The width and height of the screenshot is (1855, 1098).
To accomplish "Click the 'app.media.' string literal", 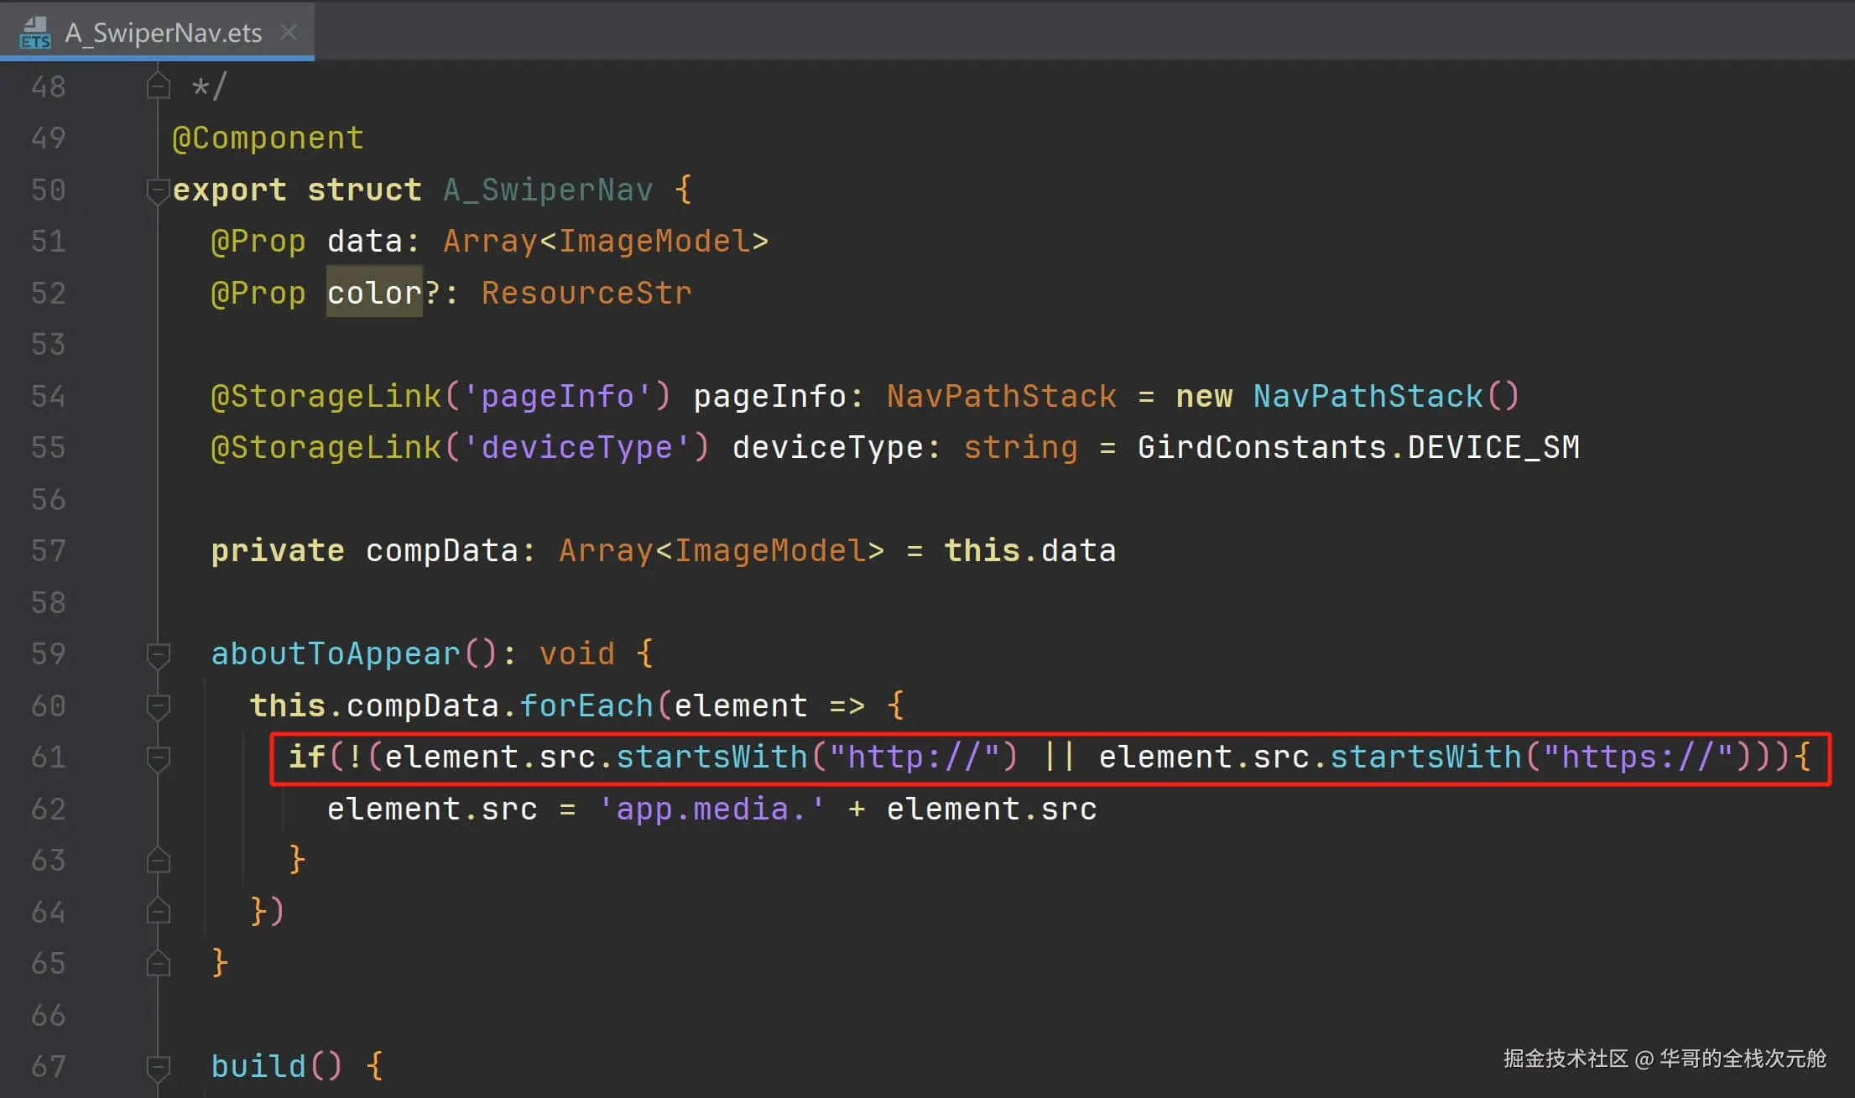I will pyautogui.click(x=711, y=809).
